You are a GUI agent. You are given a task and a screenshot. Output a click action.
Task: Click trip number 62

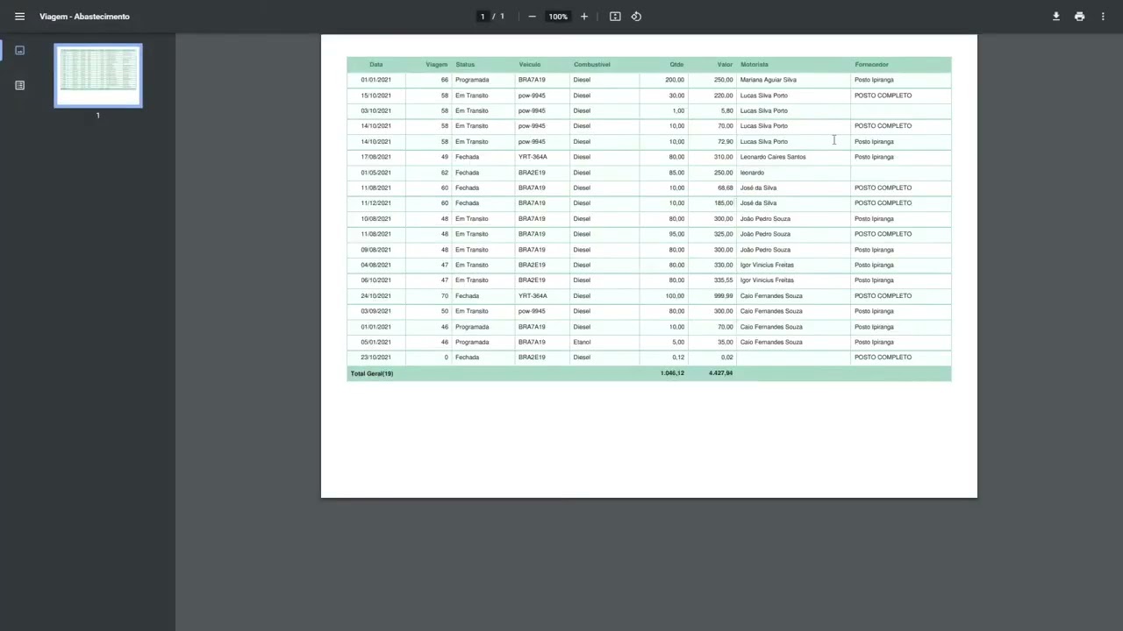[445, 173]
